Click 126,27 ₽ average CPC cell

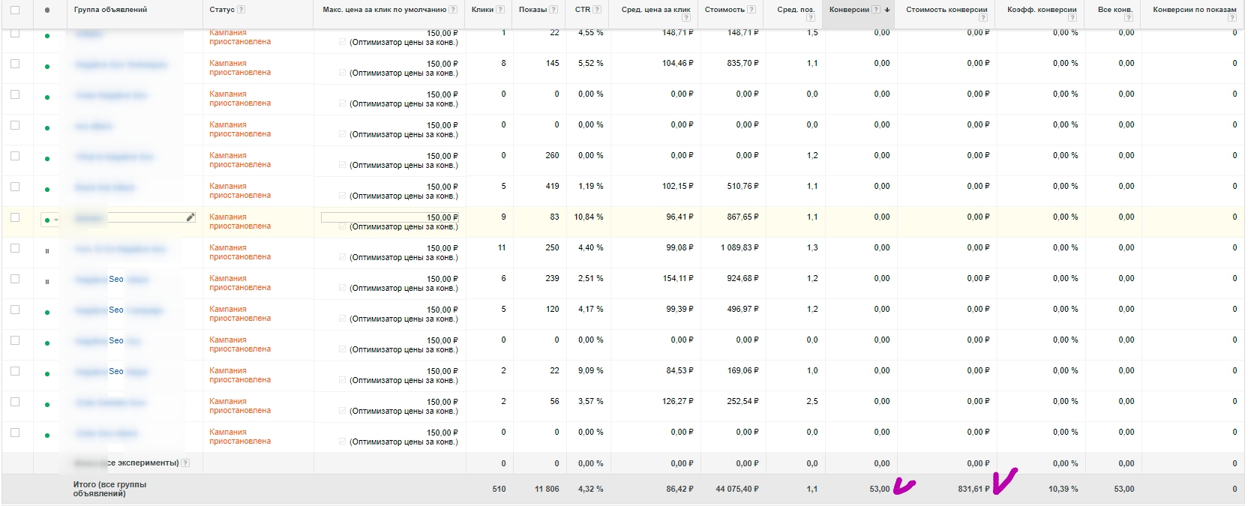(x=678, y=402)
